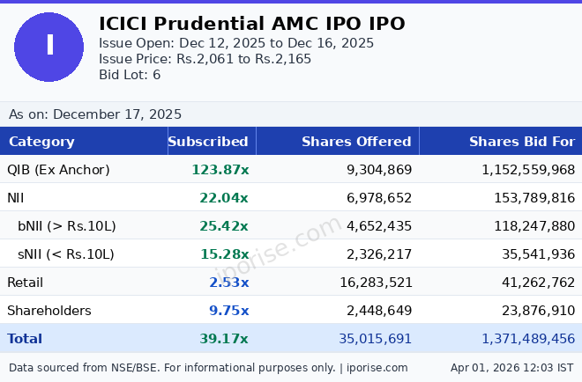The width and height of the screenshot is (582, 382).
Task: Click the Shares Bid For header
Action: point(521,142)
